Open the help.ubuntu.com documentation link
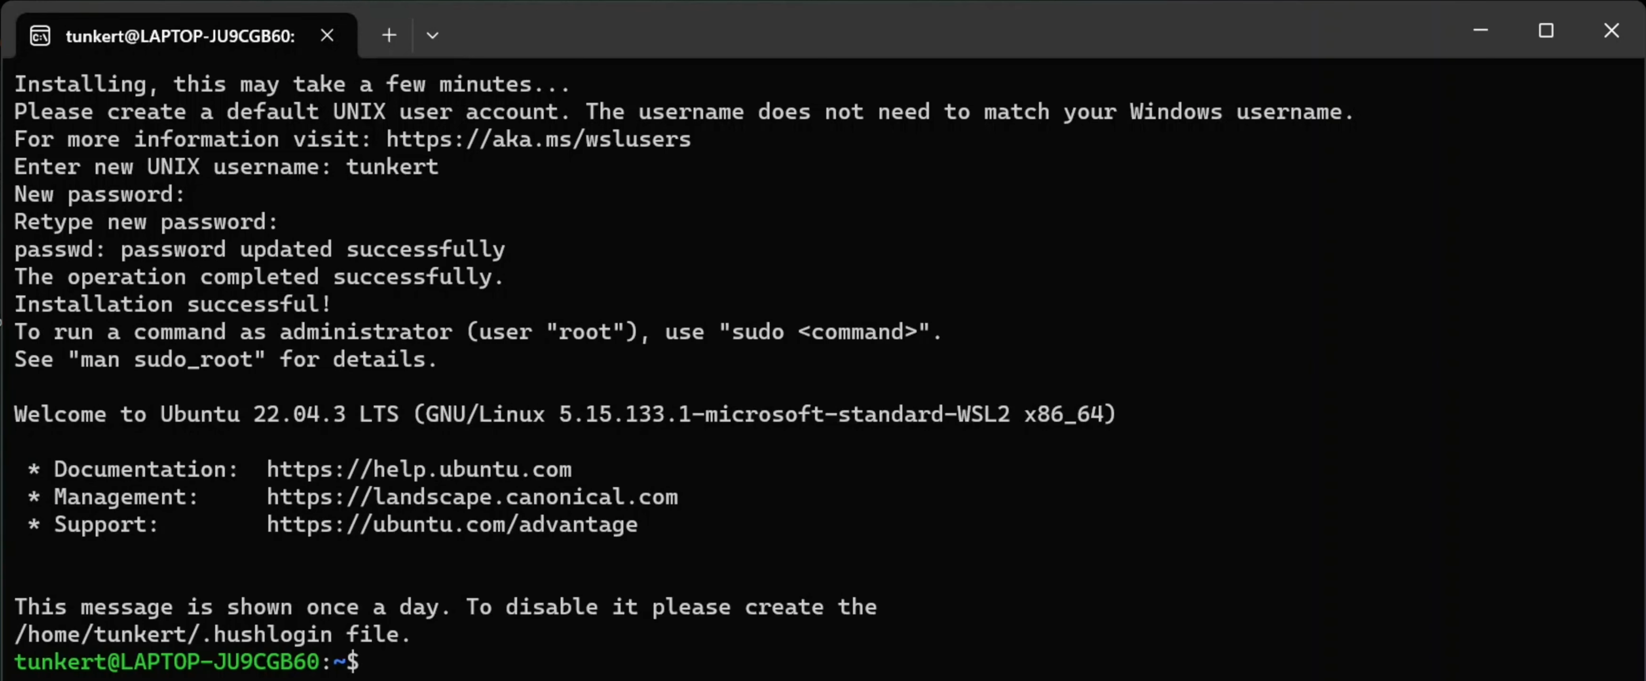1646x681 pixels. pyautogui.click(x=419, y=470)
